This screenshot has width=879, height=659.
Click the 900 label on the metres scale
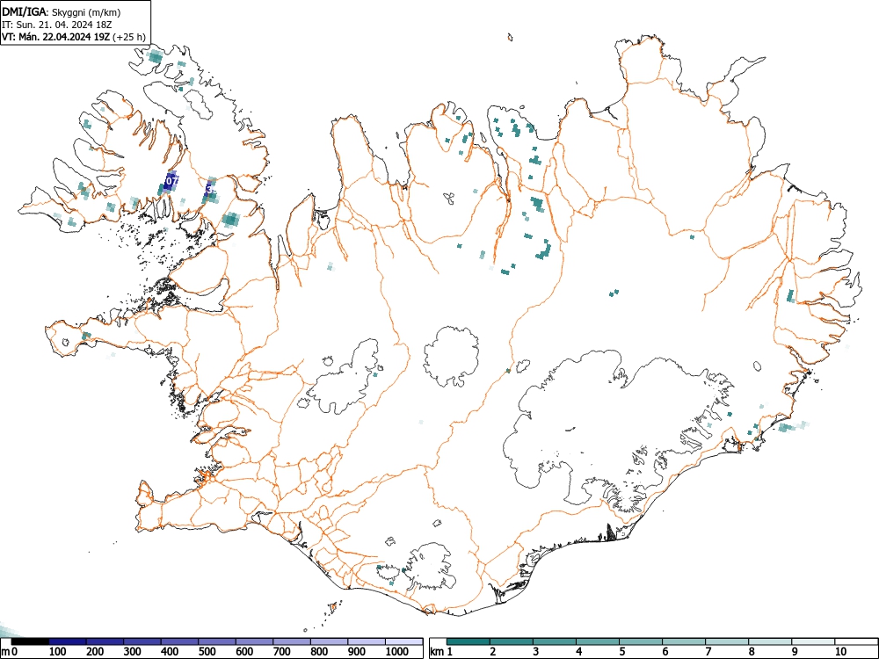click(x=357, y=652)
